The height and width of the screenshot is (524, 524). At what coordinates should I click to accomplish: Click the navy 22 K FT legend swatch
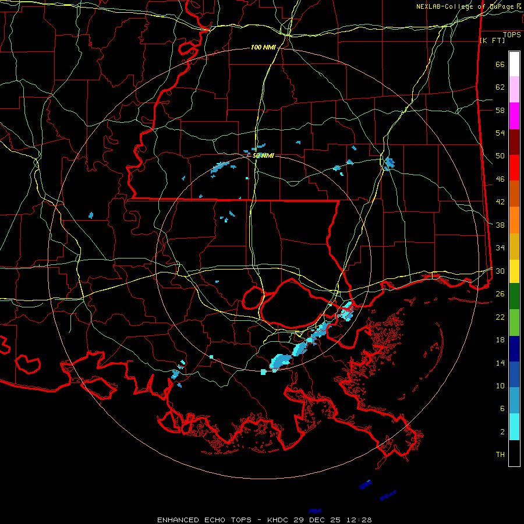[514, 349]
